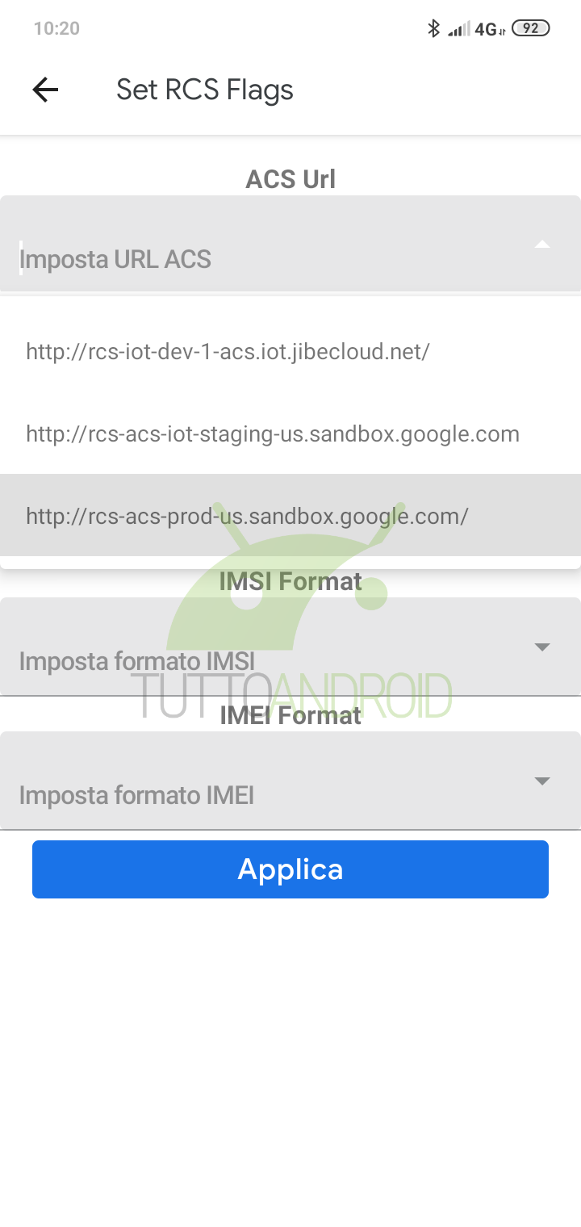Tap the Set RCS Flags title

pos(205,90)
